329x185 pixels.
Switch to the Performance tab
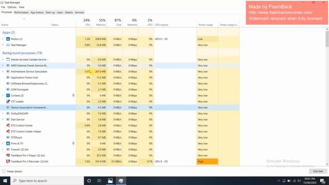point(21,12)
